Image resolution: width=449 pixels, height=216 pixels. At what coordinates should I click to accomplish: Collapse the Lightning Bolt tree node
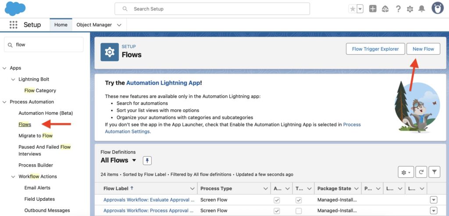13,79
